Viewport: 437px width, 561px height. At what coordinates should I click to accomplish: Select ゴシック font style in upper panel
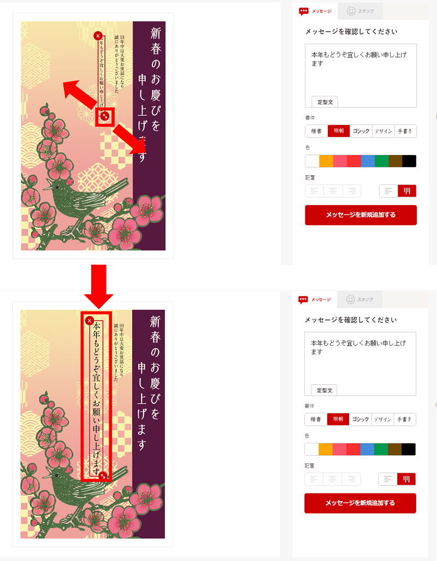click(x=361, y=131)
